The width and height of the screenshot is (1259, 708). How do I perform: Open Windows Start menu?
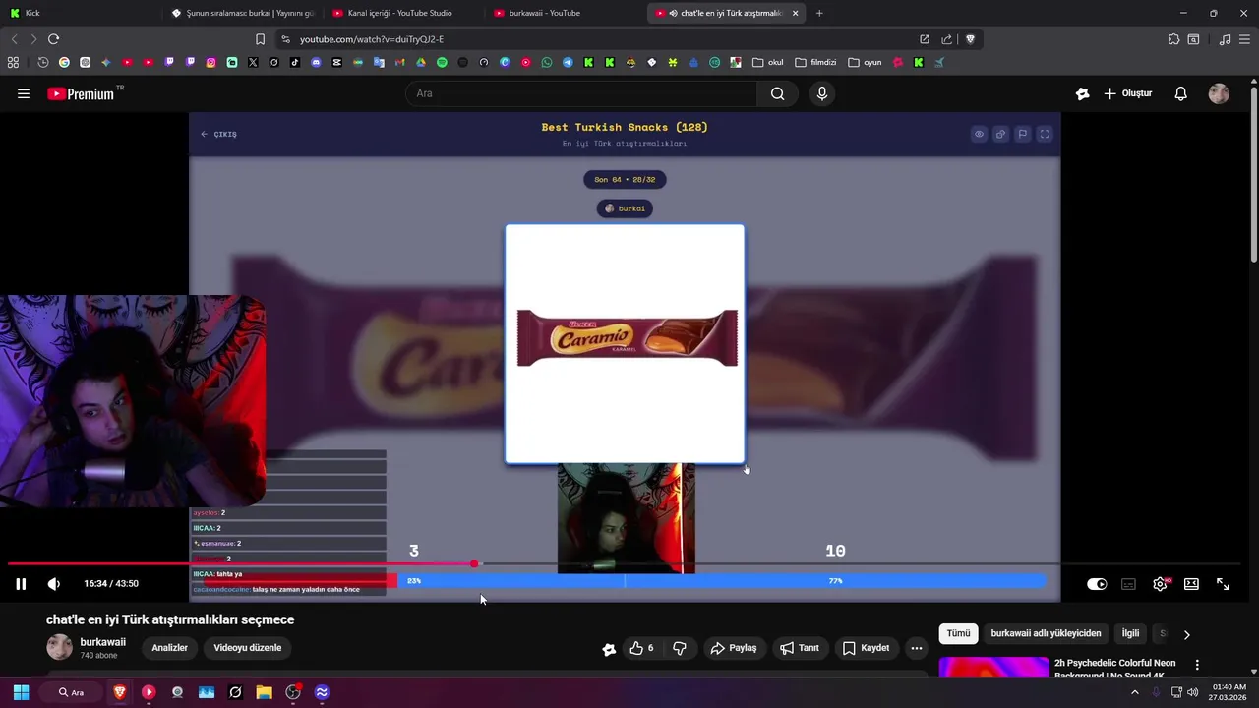(21, 692)
